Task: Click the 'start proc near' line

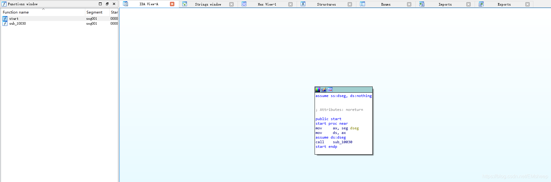Action: tap(332, 123)
